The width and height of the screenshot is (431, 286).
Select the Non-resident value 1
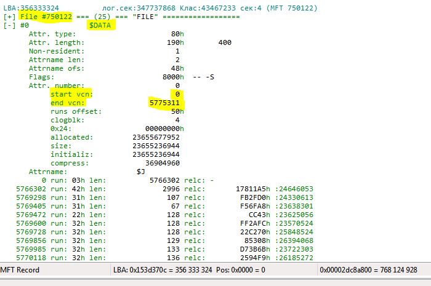pos(177,51)
